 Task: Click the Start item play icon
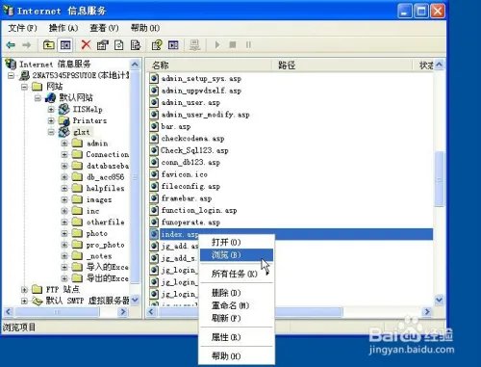(217, 44)
